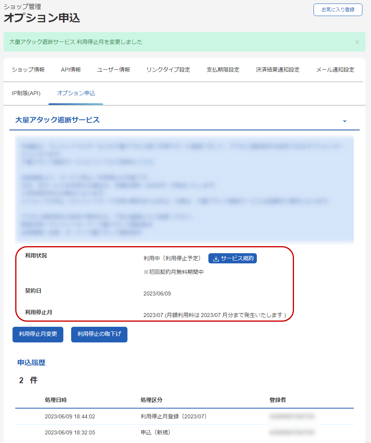Click the お気に入り登録 button

tap(337, 10)
